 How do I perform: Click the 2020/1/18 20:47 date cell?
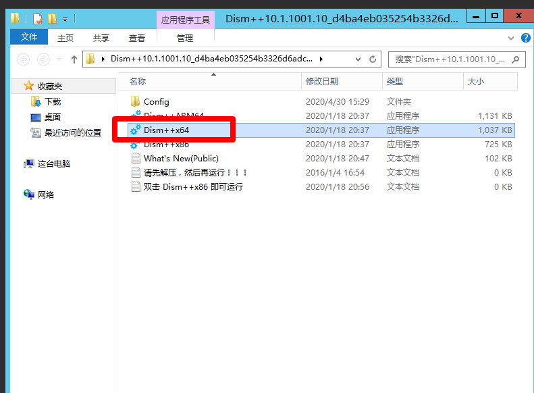[x=337, y=159]
